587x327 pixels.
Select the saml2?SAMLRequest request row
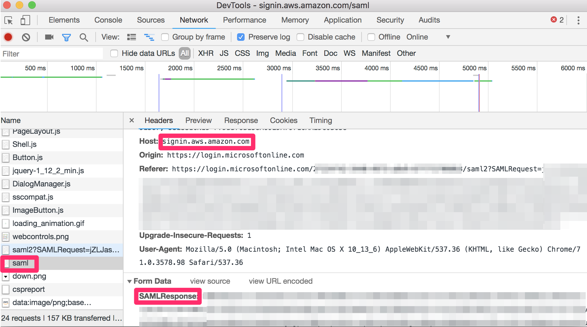point(62,250)
